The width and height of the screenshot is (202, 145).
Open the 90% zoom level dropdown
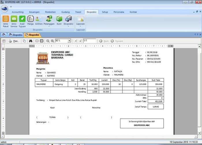(x=69, y=41)
